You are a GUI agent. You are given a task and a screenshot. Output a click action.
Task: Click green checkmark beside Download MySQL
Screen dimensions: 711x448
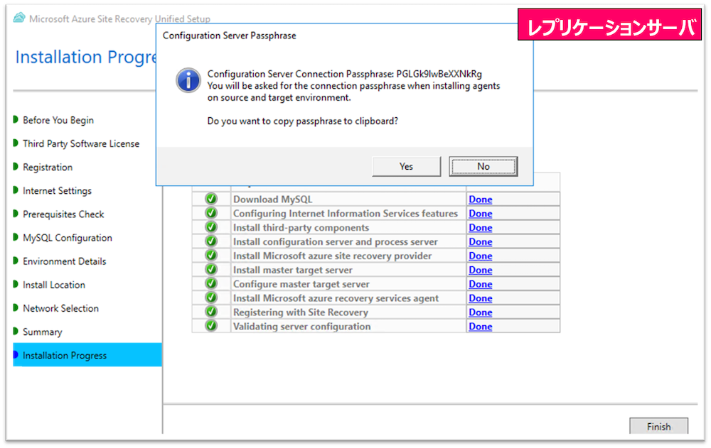point(211,200)
